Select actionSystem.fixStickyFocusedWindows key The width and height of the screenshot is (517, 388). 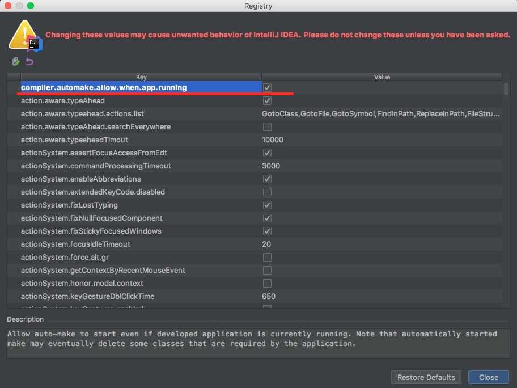click(91, 231)
